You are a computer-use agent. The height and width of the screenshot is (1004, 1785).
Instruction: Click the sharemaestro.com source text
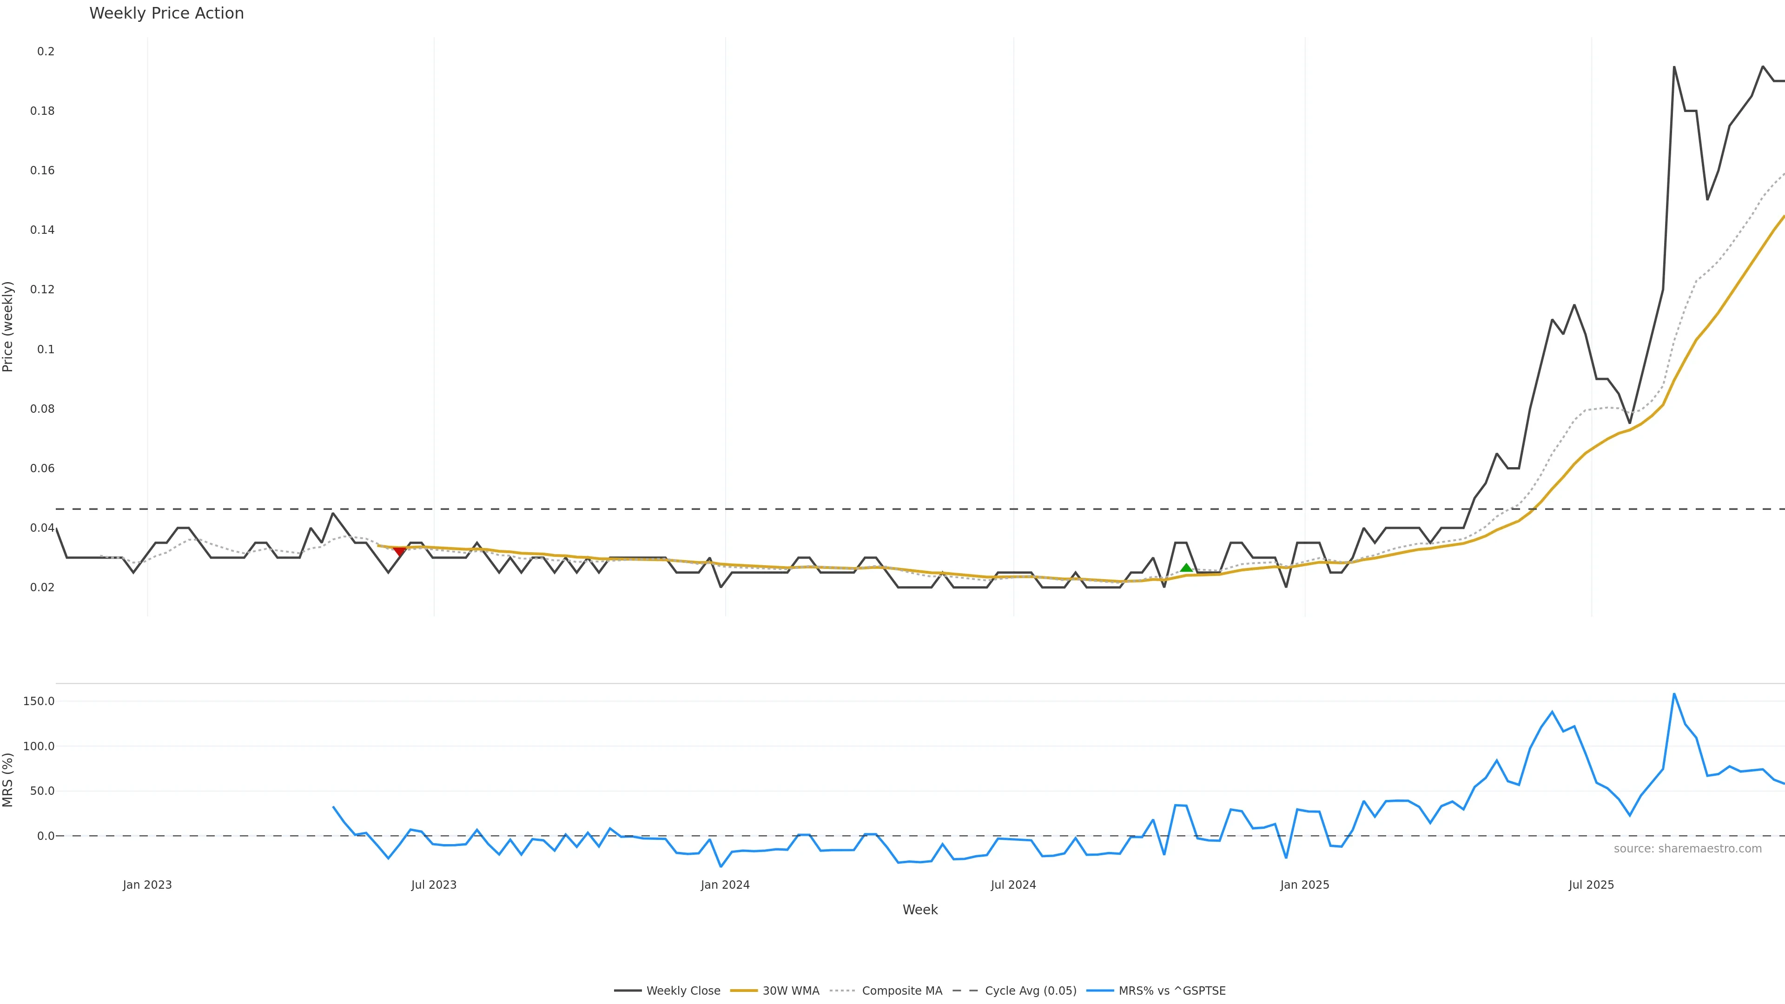[1687, 849]
